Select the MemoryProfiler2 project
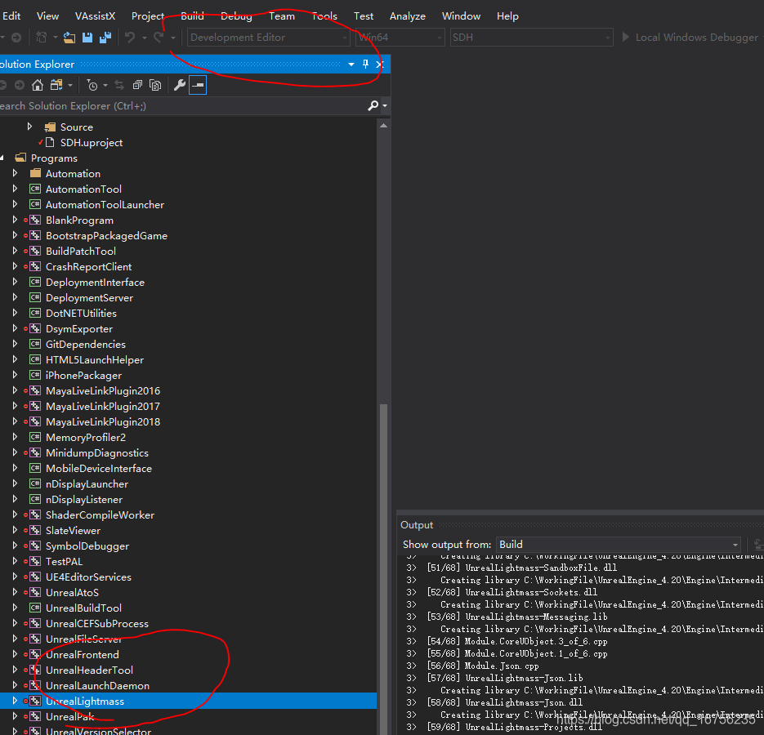Image resolution: width=764 pixels, height=735 pixels. 86,438
